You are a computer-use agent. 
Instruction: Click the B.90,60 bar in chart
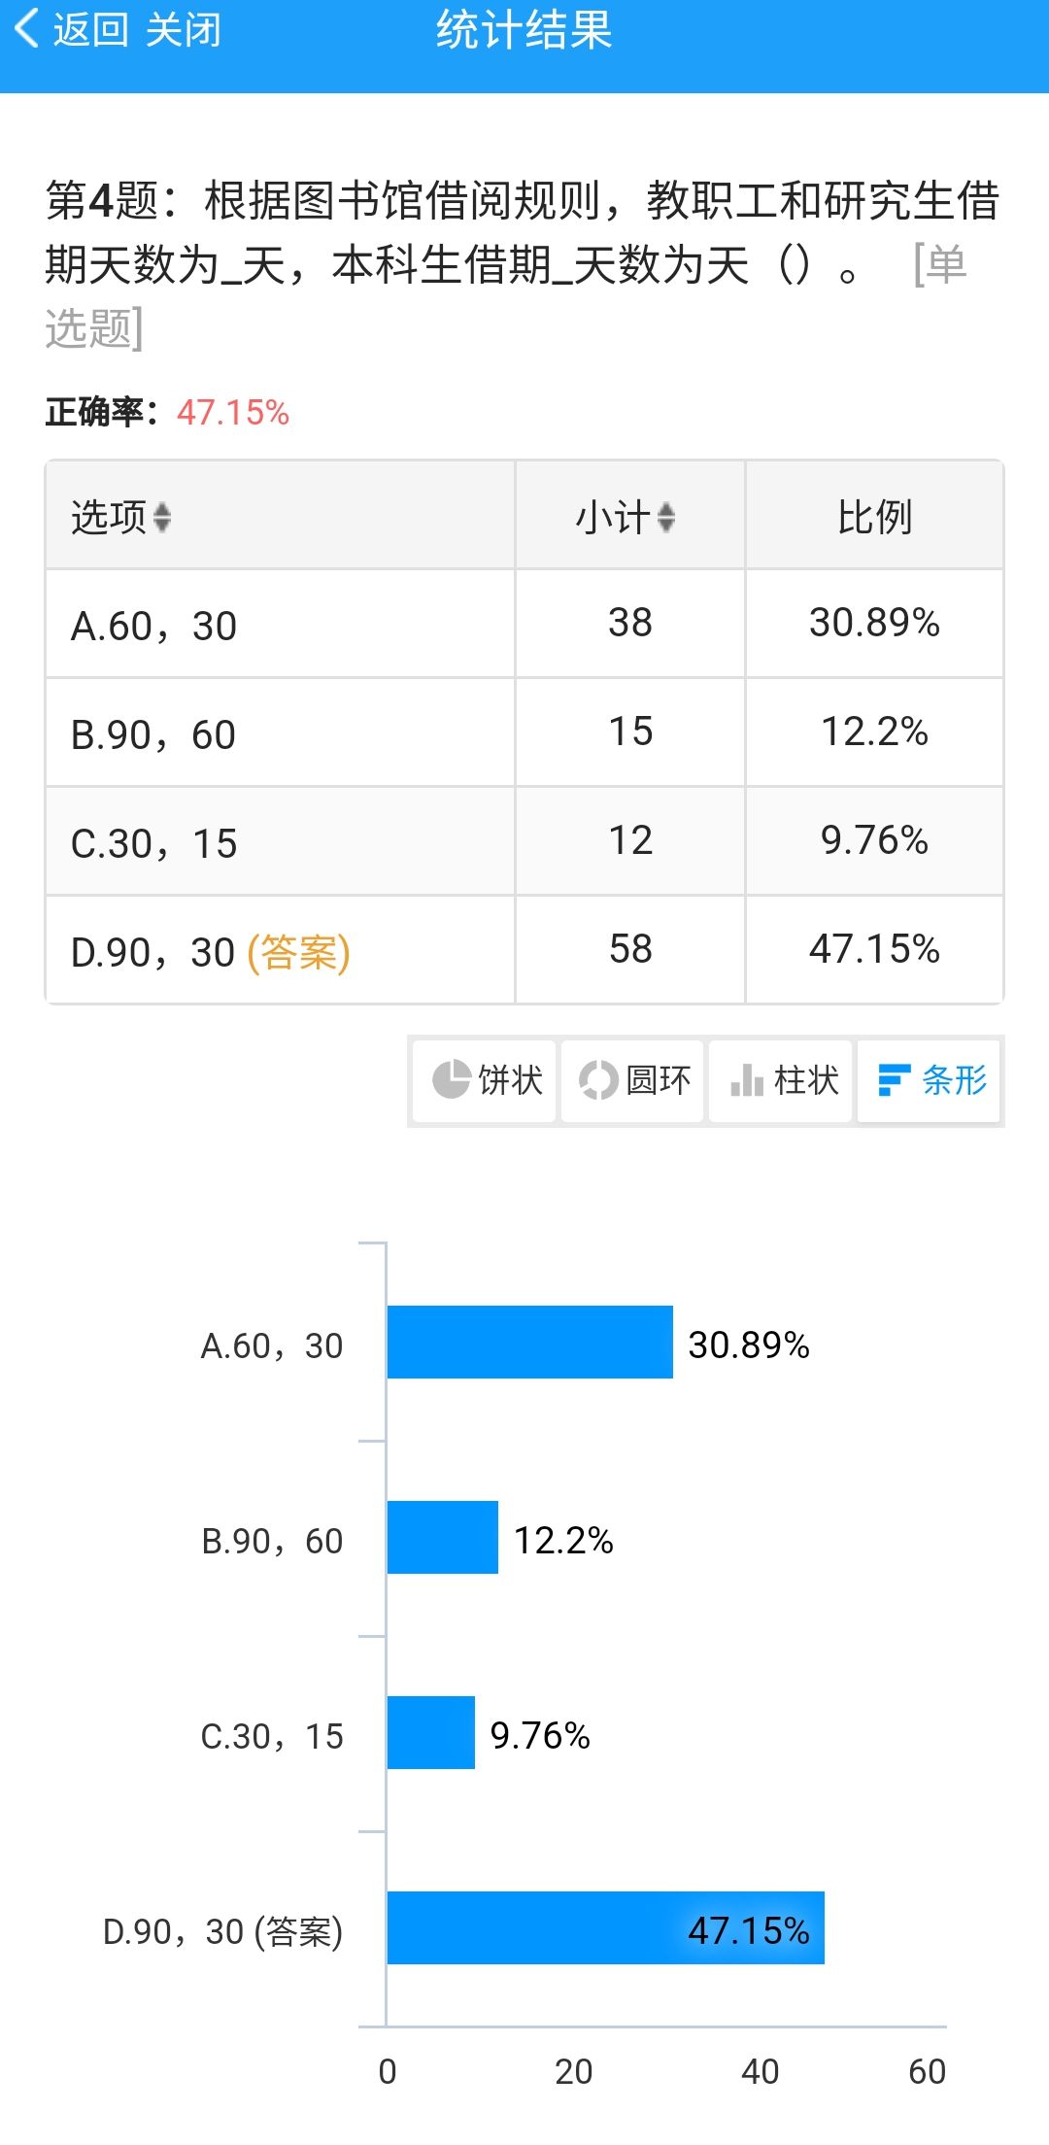click(x=442, y=1537)
